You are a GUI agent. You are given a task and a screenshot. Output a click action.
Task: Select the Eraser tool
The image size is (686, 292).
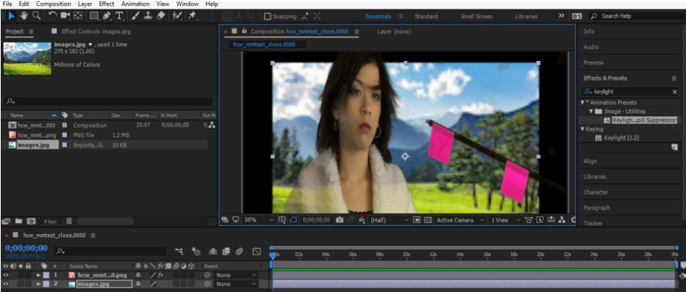pyautogui.click(x=161, y=16)
